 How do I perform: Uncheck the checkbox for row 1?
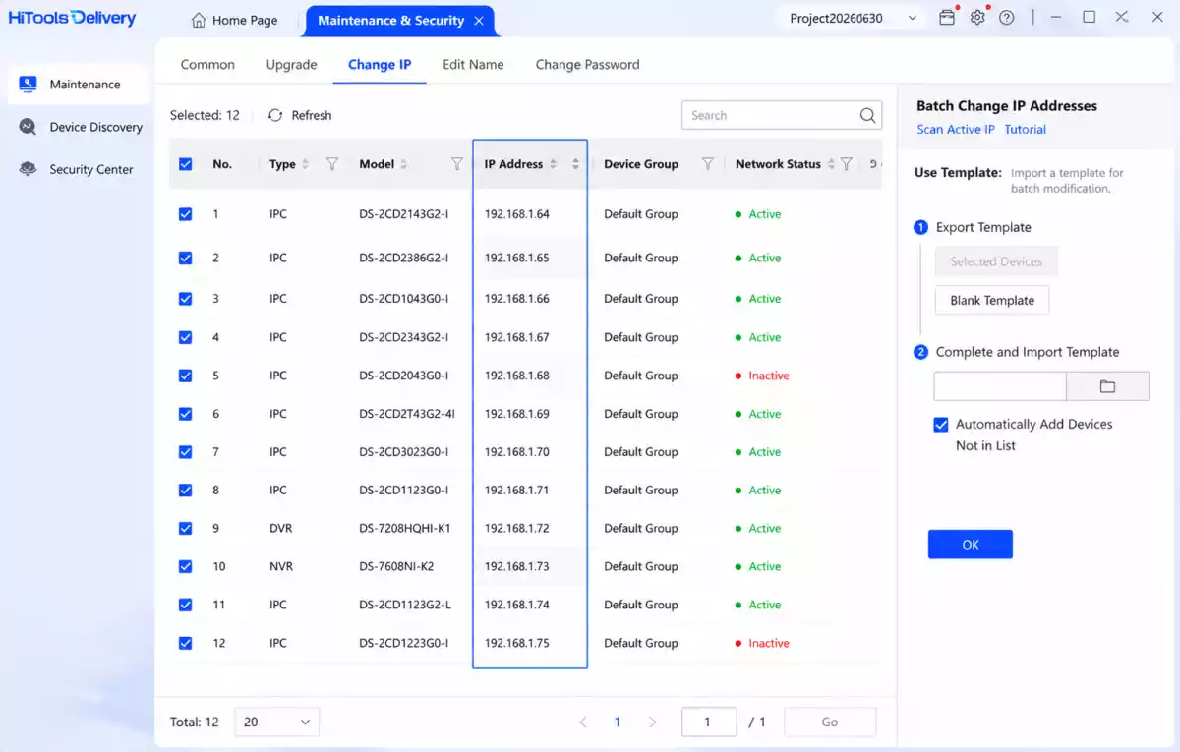(x=186, y=214)
